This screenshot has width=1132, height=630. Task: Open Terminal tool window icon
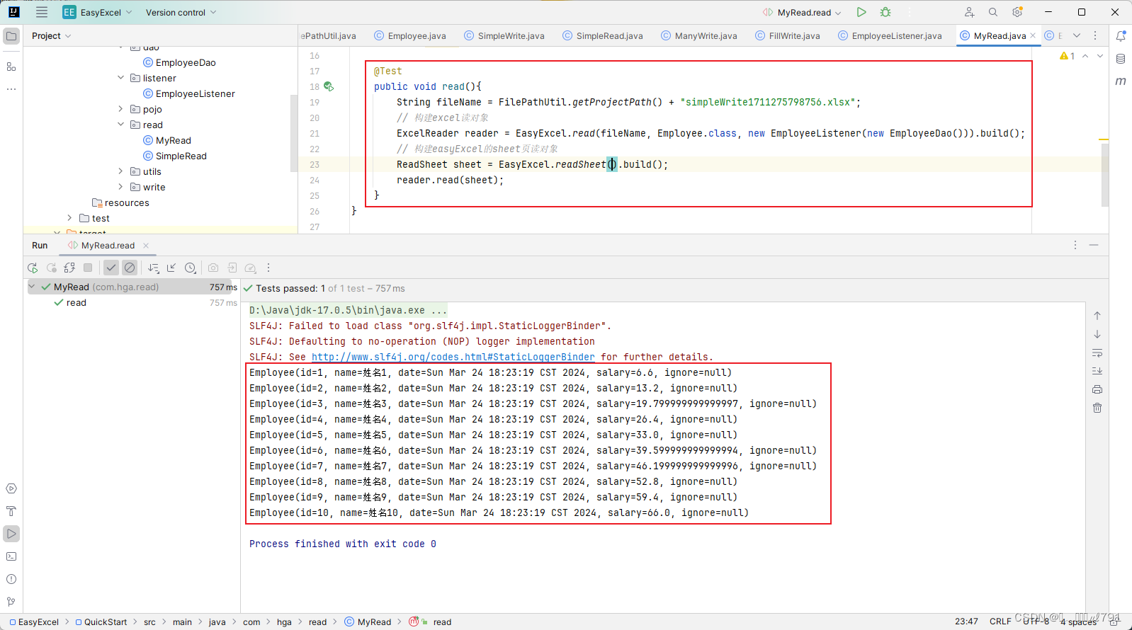(x=11, y=556)
